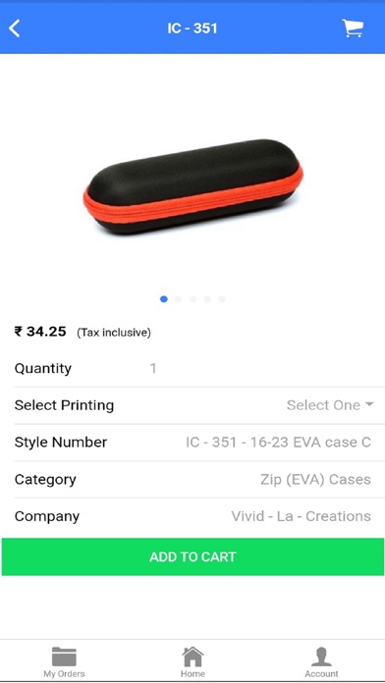Image resolution: width=385 pixels, height=683 pixels.
Task: Go to Home via house icon
Action: tap(192, 657)
